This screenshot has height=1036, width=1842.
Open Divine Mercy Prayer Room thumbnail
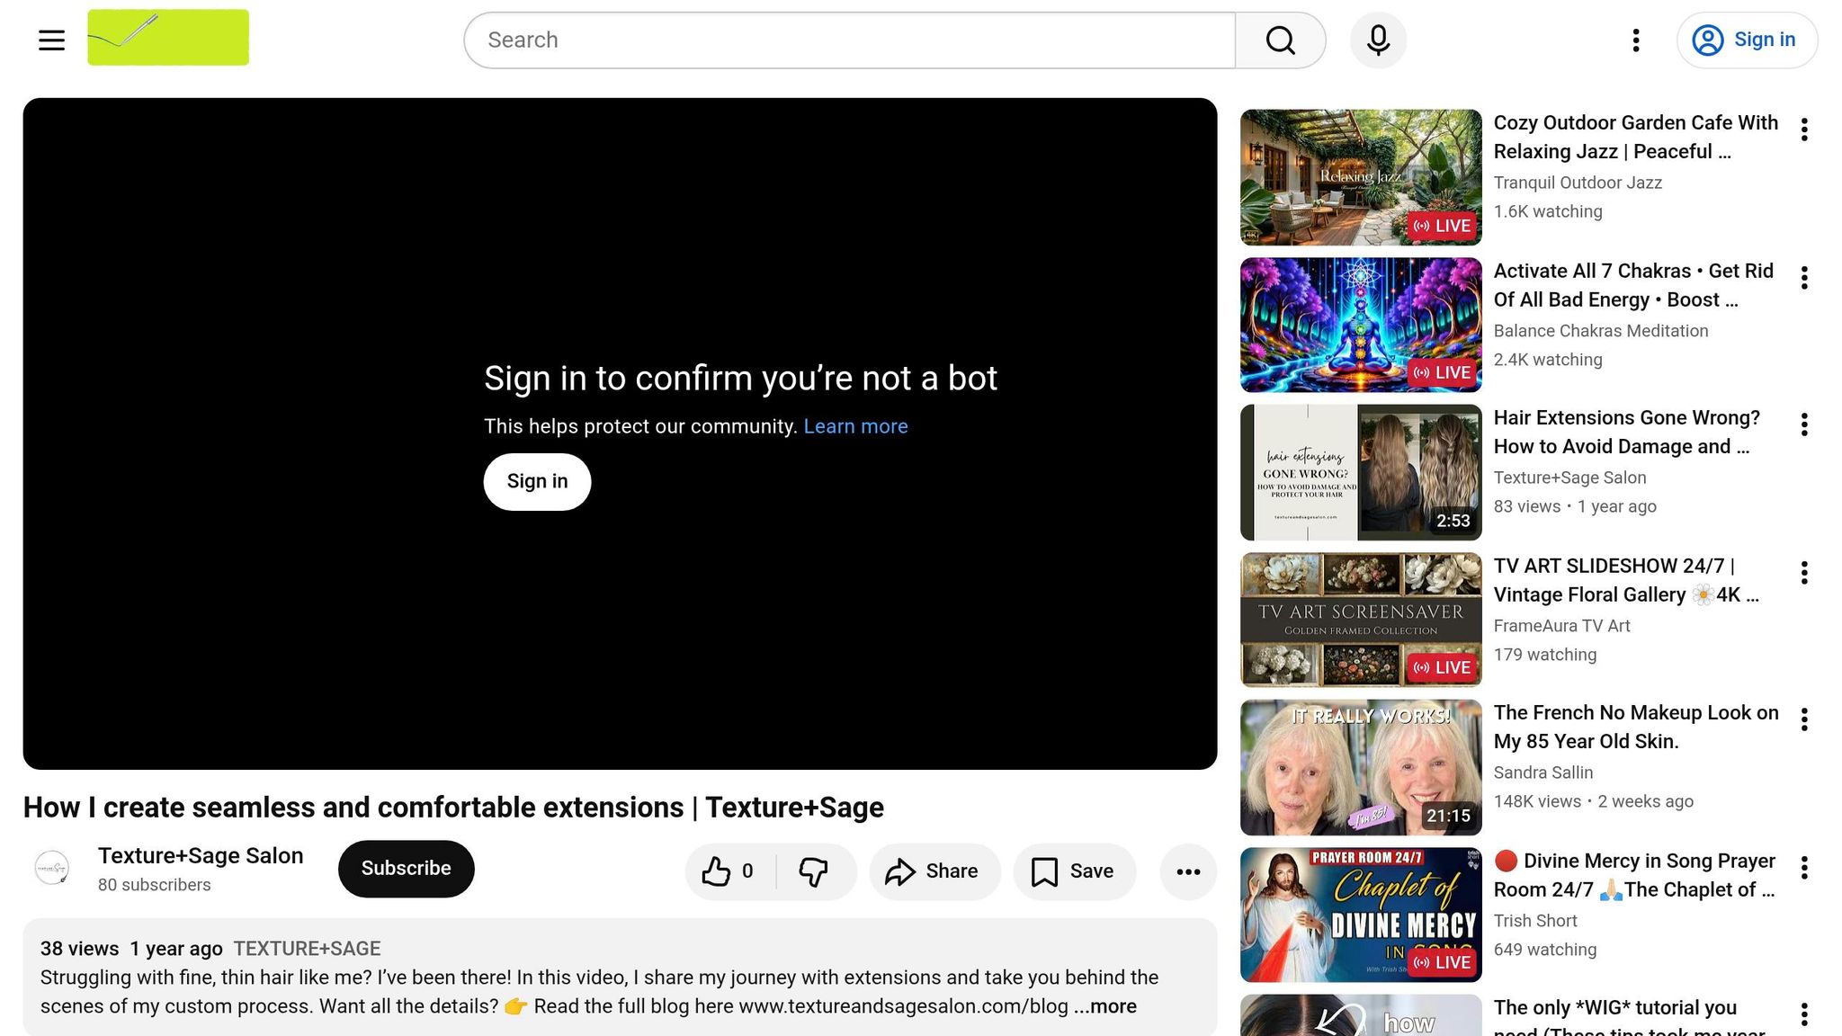[1361, 915]
